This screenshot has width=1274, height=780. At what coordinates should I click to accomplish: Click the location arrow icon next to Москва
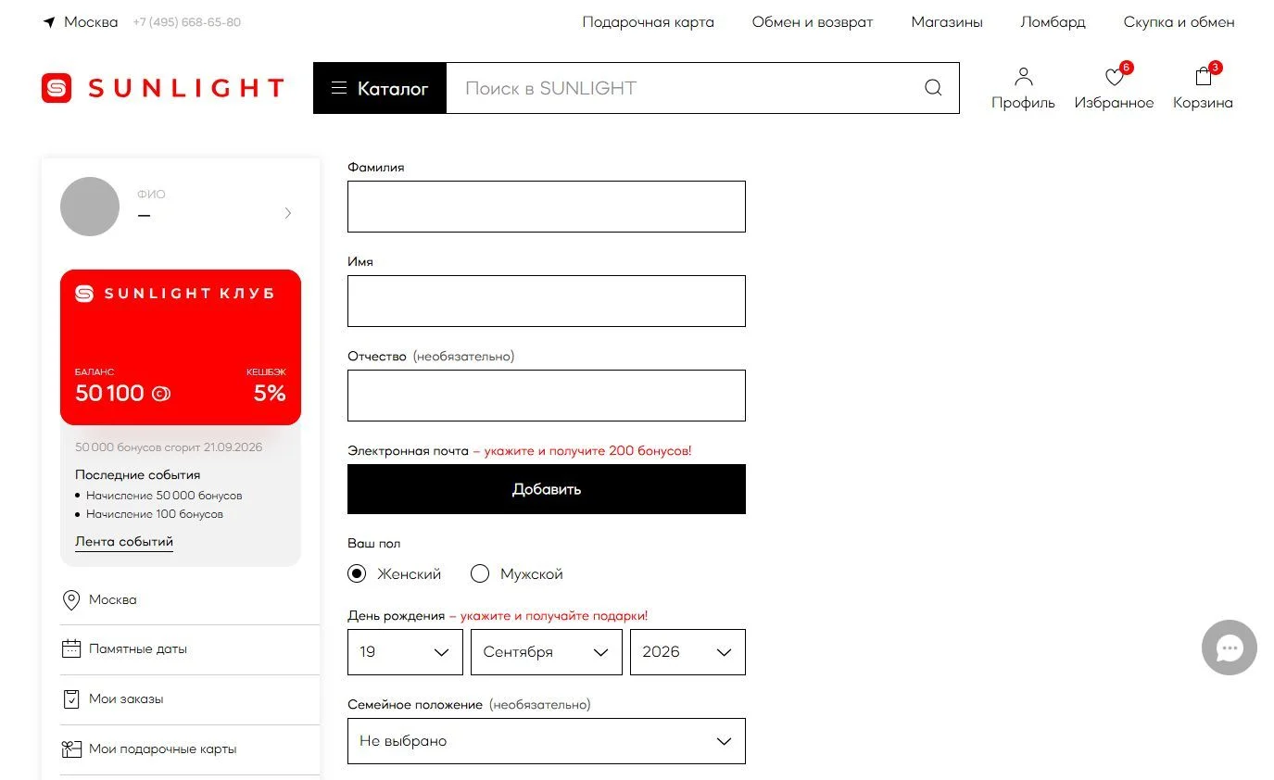[x=49, y=22]
